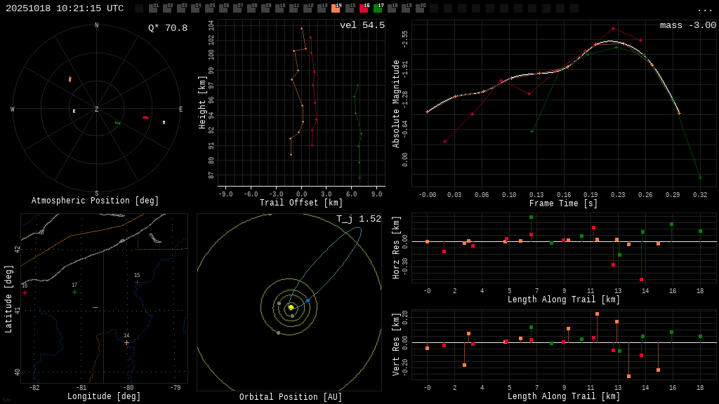Click the T_j 1.52 orbital label
The image size is (719, 404).
click(x=358, y=219)
